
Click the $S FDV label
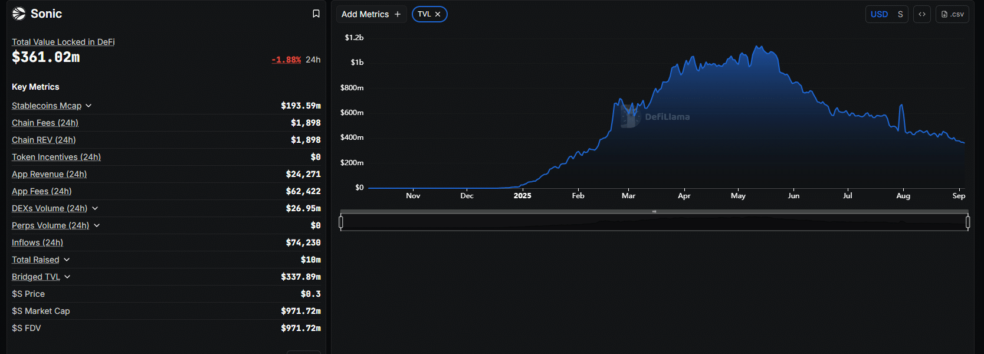[27, 328]
